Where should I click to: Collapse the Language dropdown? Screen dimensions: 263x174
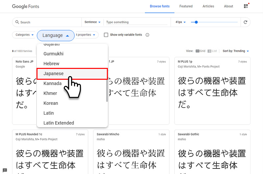click(56, 36)
